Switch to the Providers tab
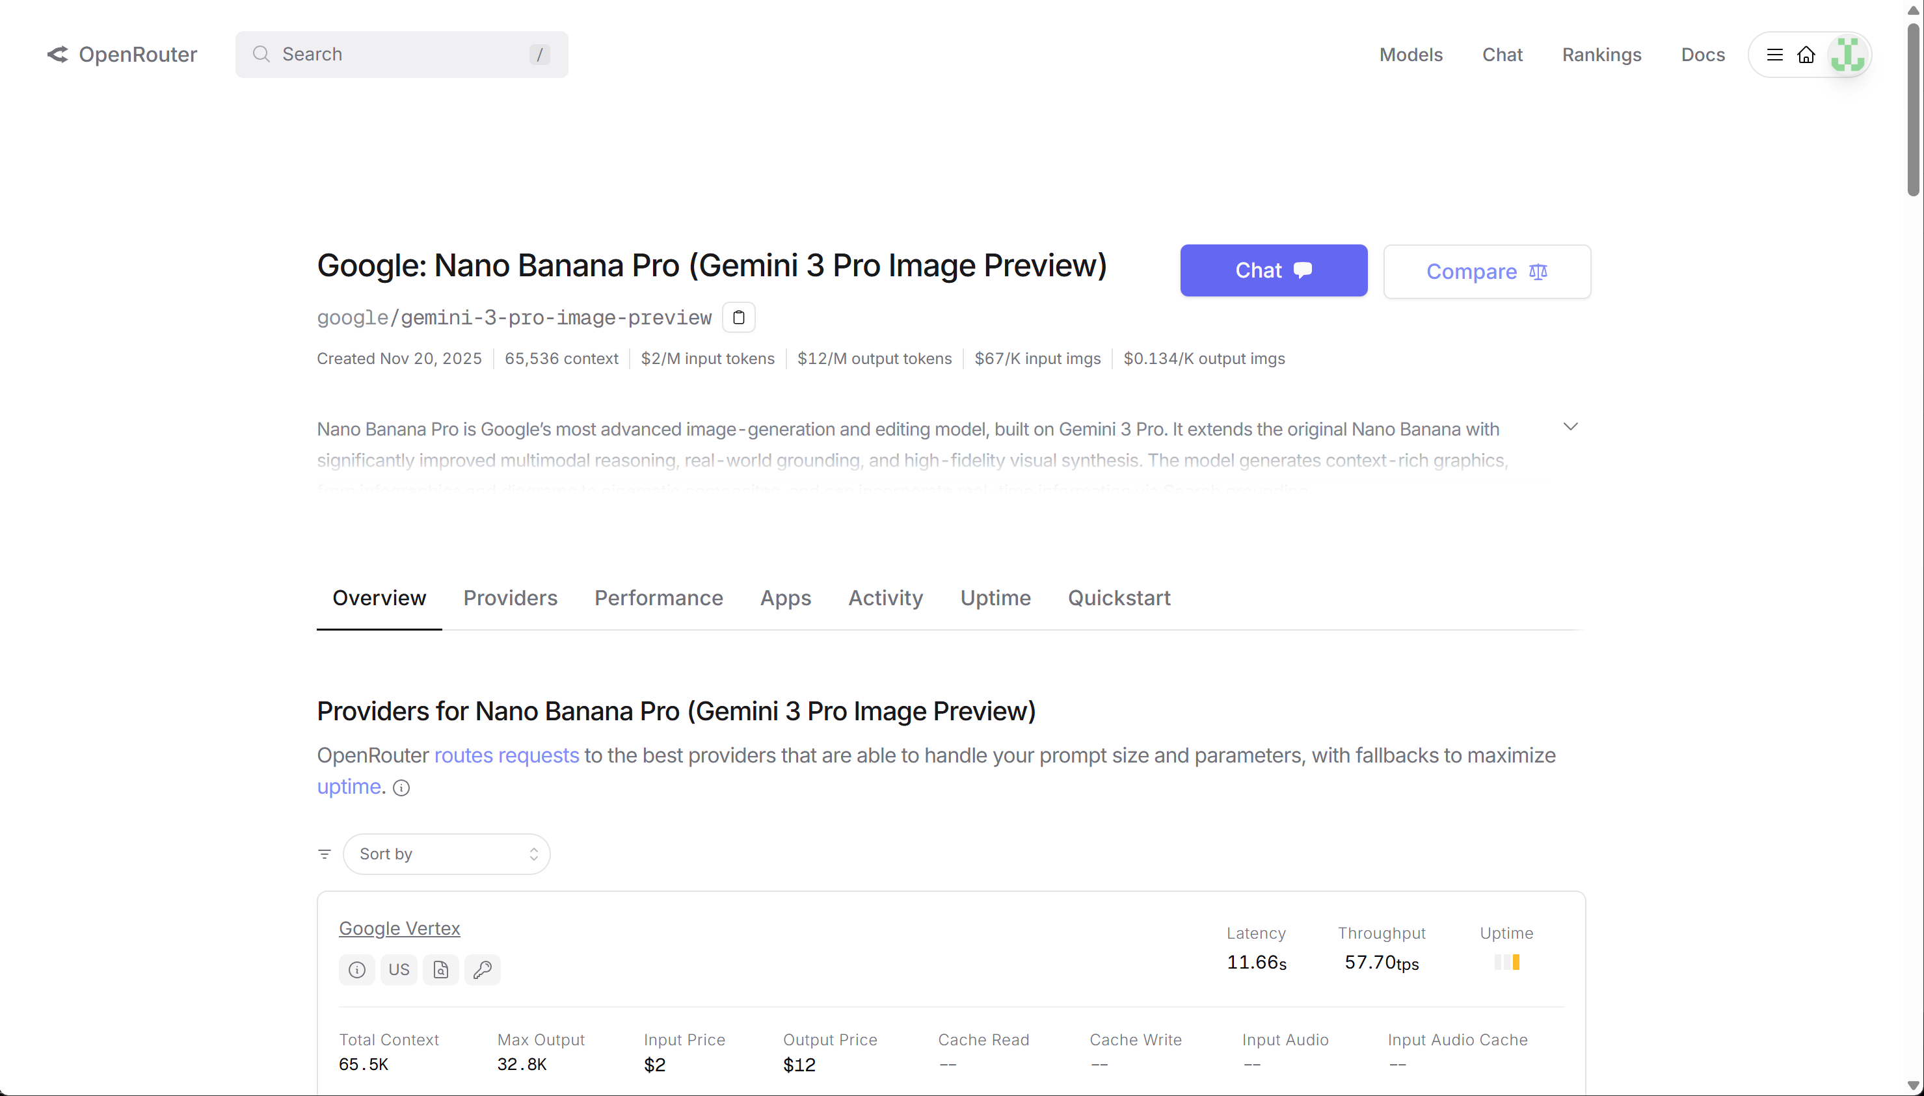 [510, 597]
